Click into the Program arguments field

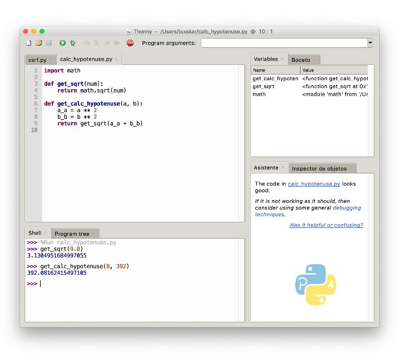[284, 43]
